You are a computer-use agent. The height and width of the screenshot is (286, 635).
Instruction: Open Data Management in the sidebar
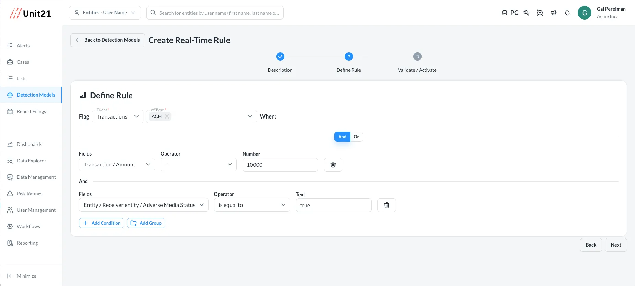(x=36, y=177)
